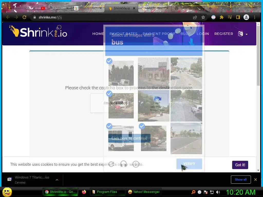Open media controls icon in toolbar
This screenshot has width=263, height=197.
(x=230, y=17)
